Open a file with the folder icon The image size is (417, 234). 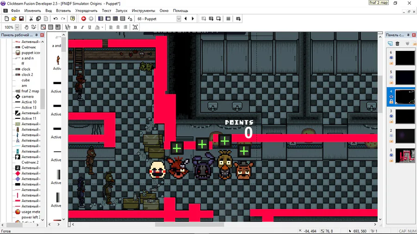14,18
